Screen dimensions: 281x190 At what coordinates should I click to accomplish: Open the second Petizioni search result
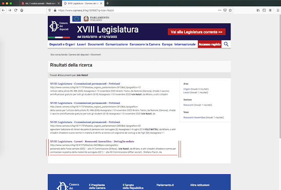[85, 103]
